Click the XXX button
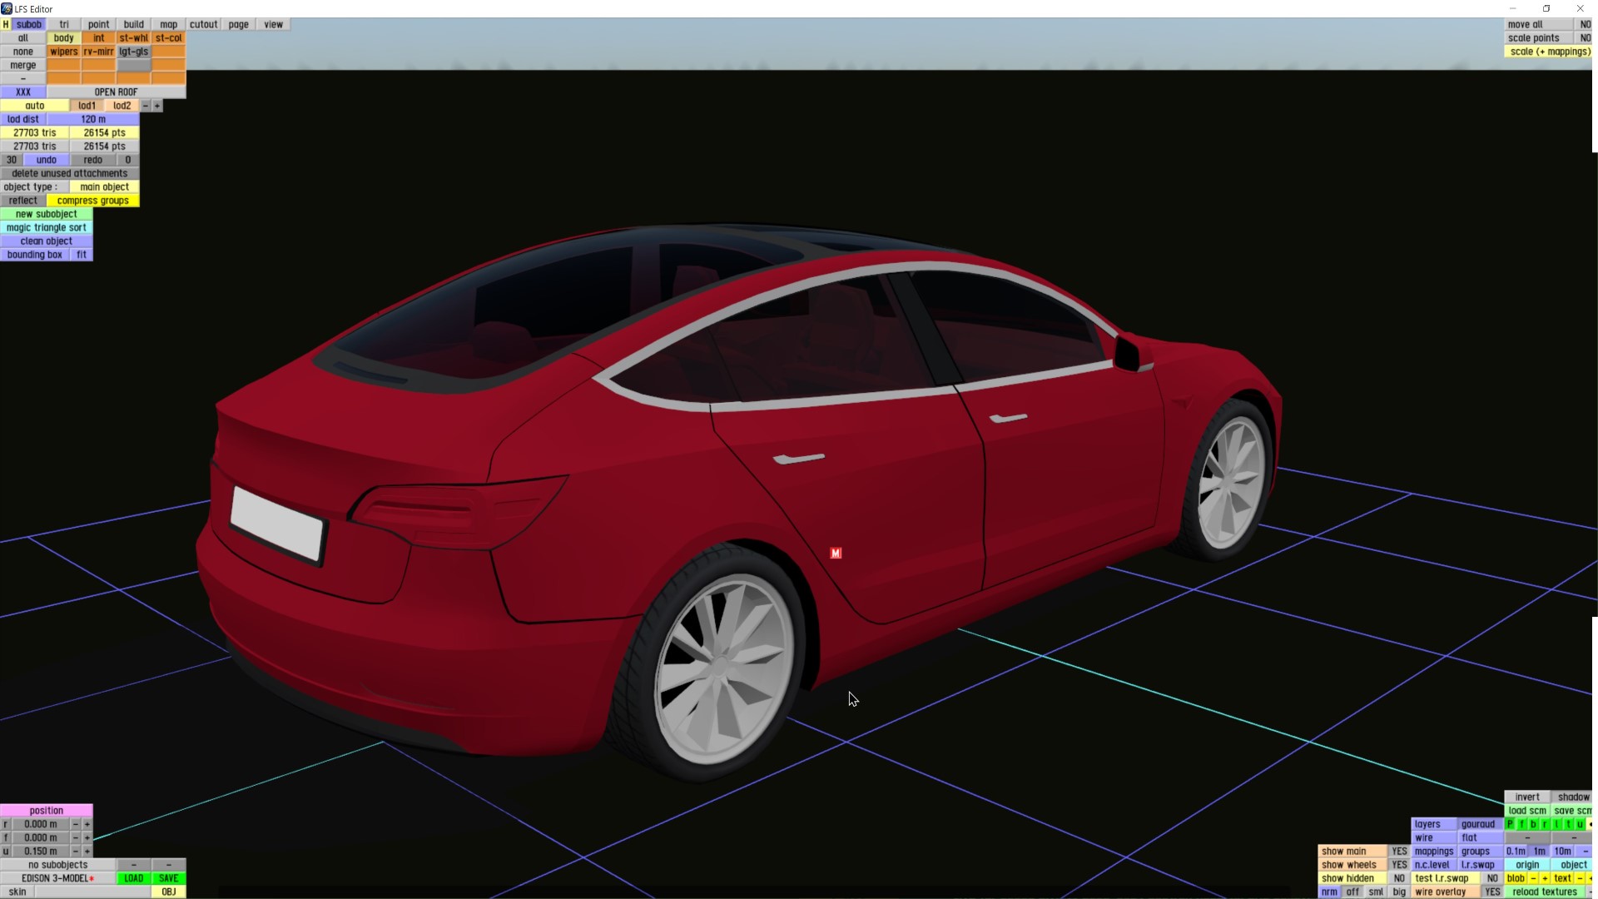 tap(23, 92)
